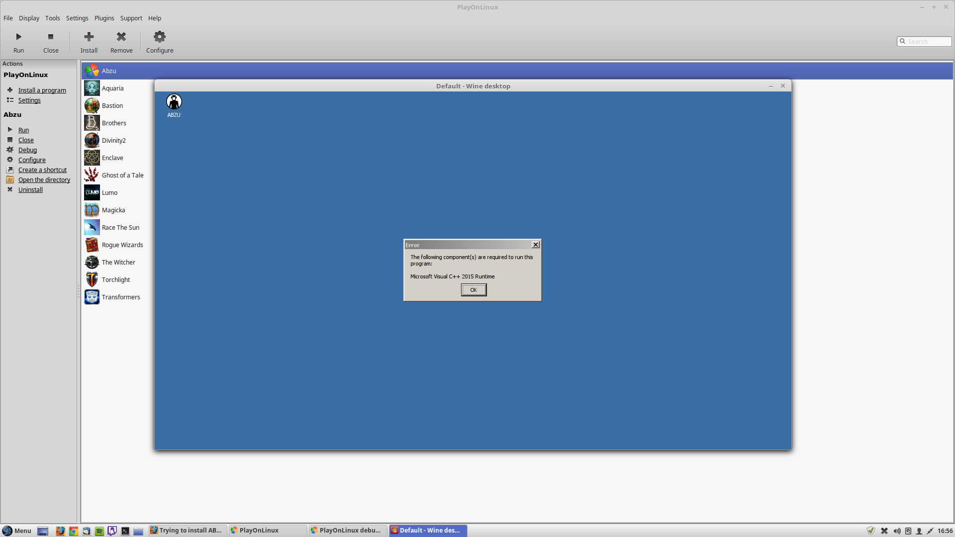955x537 pixels.
Task: Click OK in the Error dialog
Action: tap(474, 290)
